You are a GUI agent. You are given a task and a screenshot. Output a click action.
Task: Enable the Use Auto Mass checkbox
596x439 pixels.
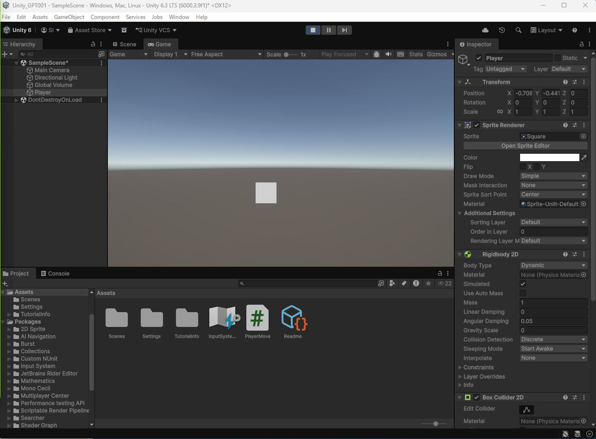click(523, 293)
